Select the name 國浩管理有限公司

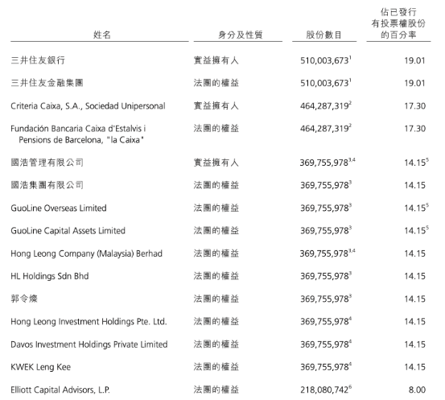coord(47,163)
